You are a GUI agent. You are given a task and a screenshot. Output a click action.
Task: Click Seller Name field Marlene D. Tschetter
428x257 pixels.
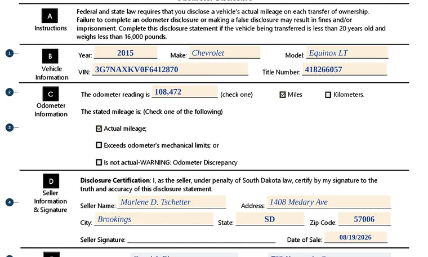click(x=172, y=202)
